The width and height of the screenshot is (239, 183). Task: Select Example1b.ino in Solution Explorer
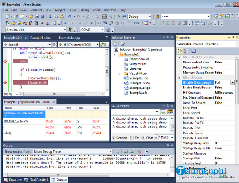pos(139,83)
